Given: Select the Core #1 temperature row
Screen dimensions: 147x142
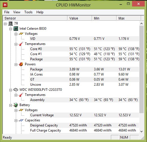Looking at the screenshot, I should coord(84,54).
